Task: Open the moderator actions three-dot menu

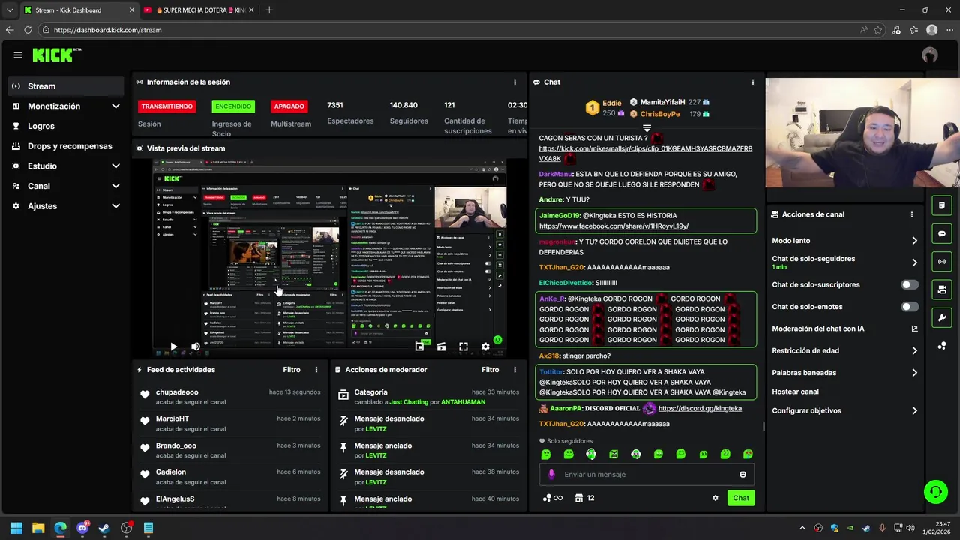Action: (x=514, y=370)
